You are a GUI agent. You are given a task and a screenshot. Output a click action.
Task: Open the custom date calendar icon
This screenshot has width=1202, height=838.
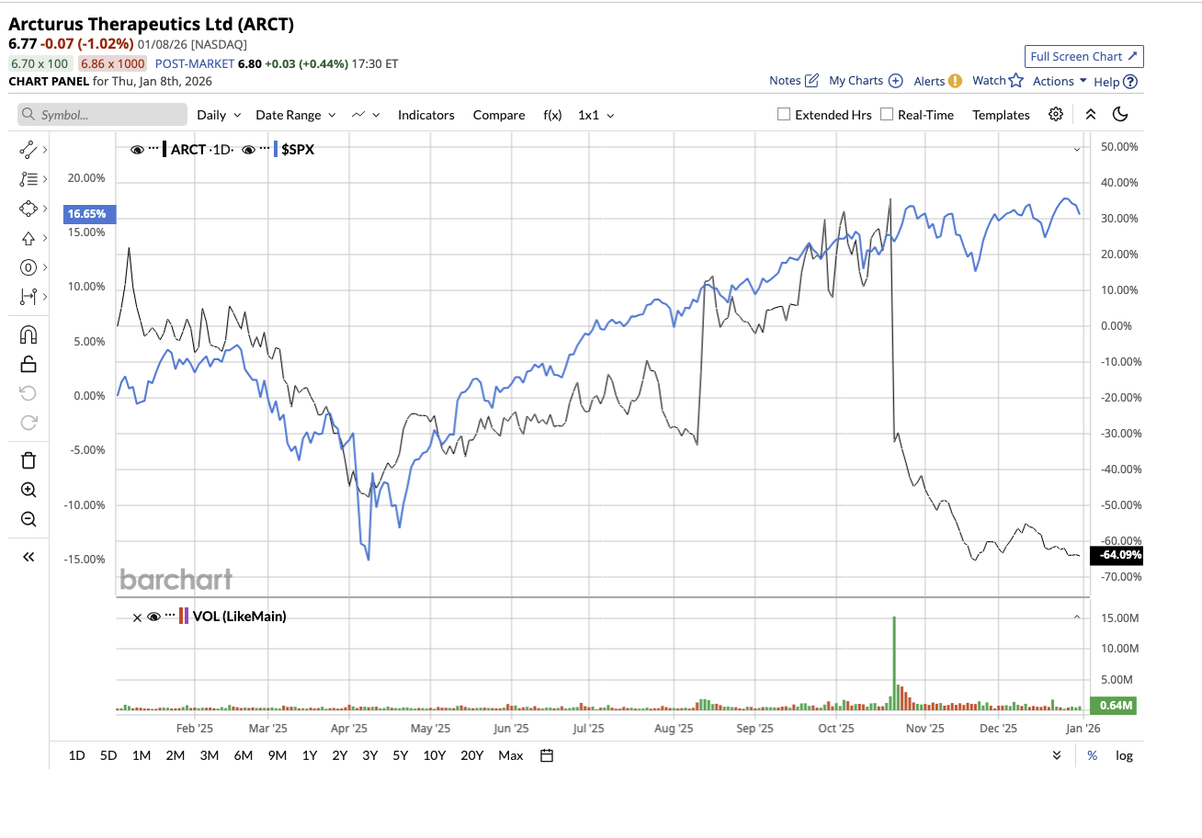pos(547,755)
